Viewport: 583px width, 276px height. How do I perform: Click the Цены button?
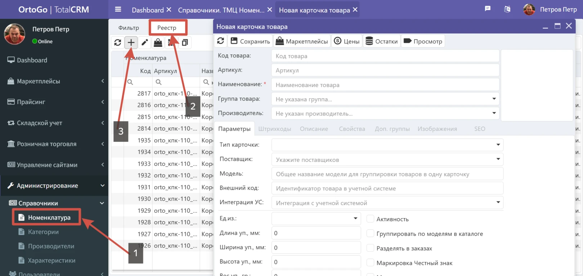click(x=346, y=41)
